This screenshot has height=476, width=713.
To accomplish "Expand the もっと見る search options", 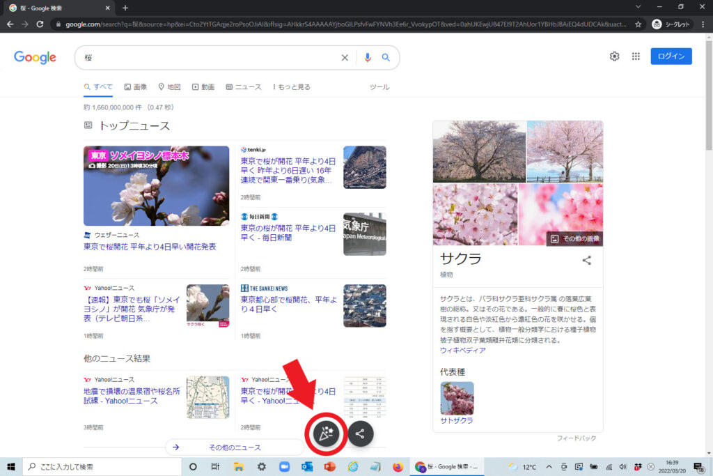I will click(290, 87).
